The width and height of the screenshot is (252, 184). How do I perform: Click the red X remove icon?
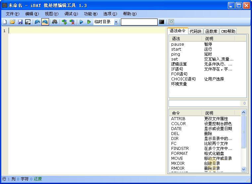point(72,22)
